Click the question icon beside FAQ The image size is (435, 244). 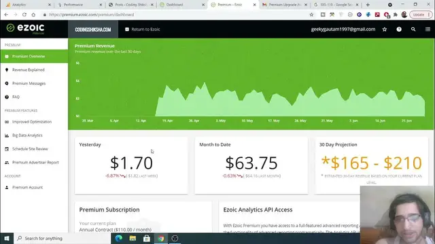pos(7,97)
